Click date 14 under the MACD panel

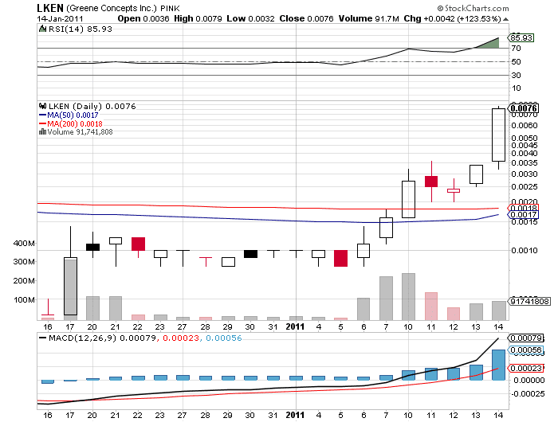point(498,415)
